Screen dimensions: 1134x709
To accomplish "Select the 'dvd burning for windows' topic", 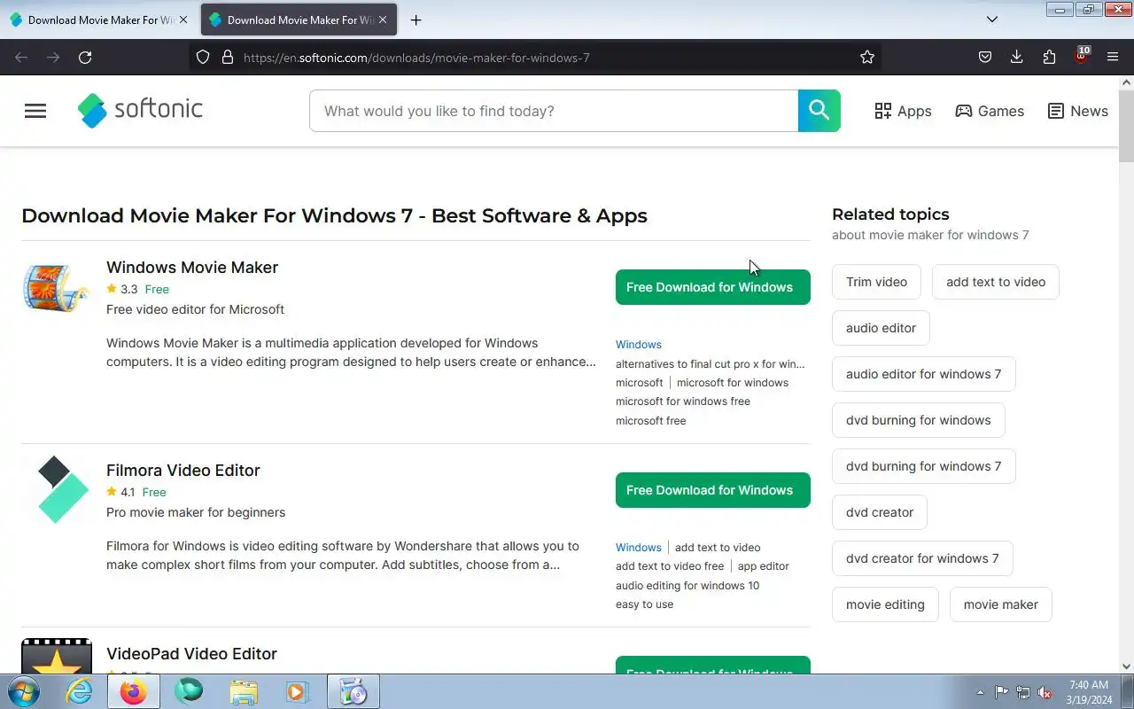I will coord(919,420).
